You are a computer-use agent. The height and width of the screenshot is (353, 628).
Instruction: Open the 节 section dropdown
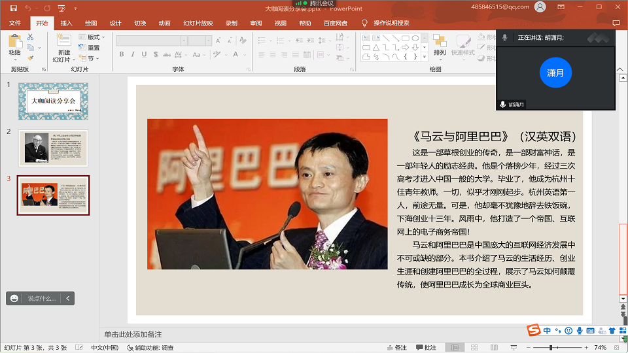(88, 58)
